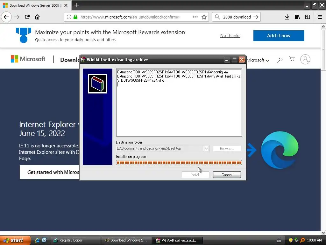Image resolution: width=326 pixels, height=245 pixels.
Task: Expand destination folder dropdown arrow
Action: coord(206,149)
